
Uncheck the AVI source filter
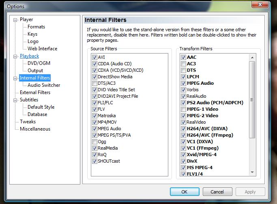[x=94, y=57]
